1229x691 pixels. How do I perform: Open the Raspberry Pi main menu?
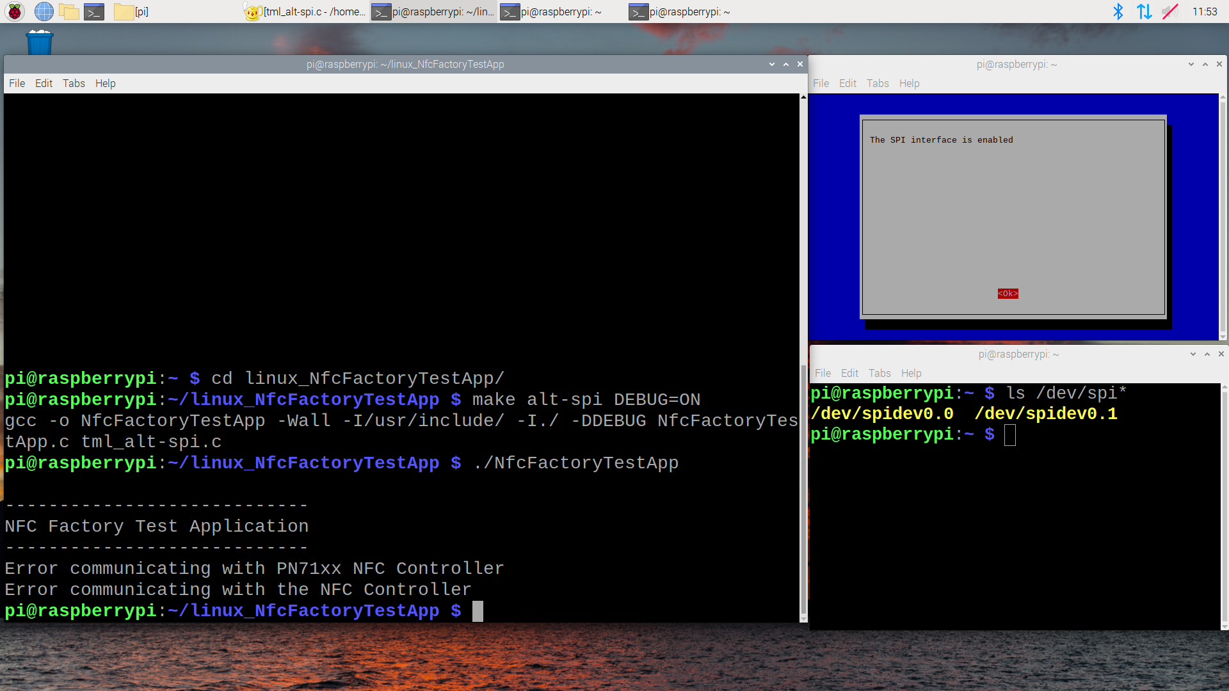(x=15, y=12)
